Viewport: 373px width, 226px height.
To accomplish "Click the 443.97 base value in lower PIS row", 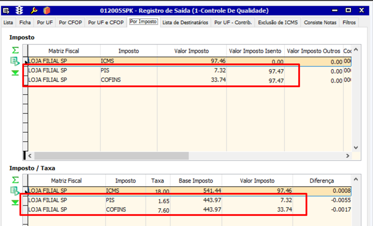I will pyautogui.click(x=212, y=200).
